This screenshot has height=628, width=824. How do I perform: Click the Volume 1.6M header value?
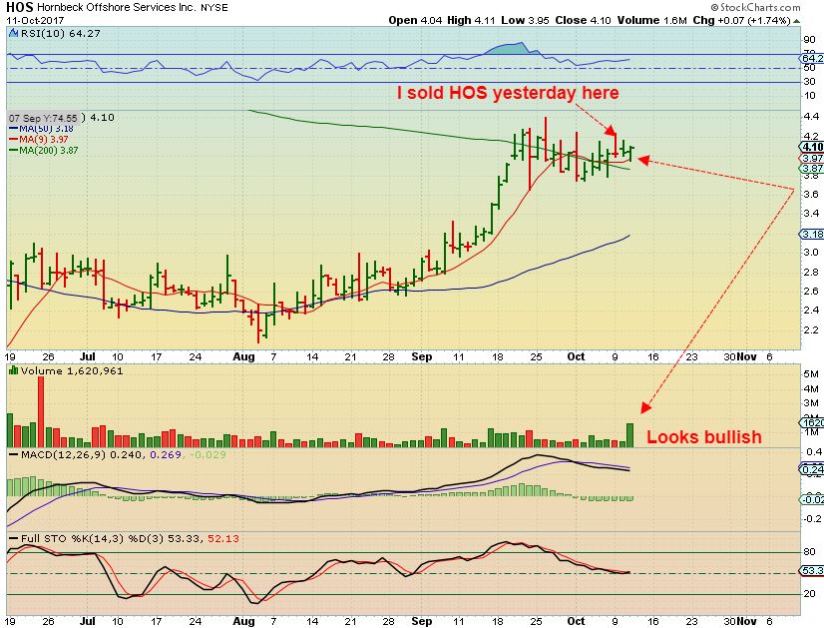[x=651, y=21]
